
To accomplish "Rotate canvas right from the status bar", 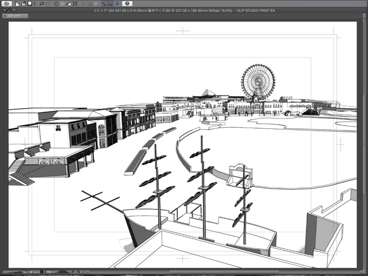I will [x=78, y=272].
